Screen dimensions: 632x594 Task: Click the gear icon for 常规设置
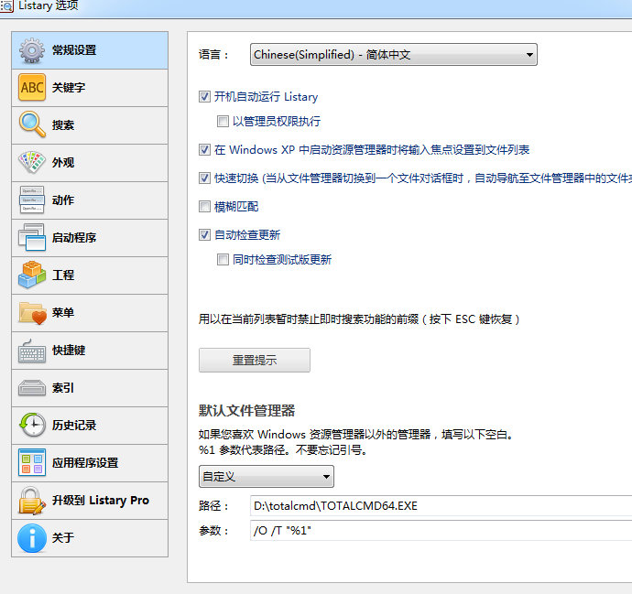[32, 50]
